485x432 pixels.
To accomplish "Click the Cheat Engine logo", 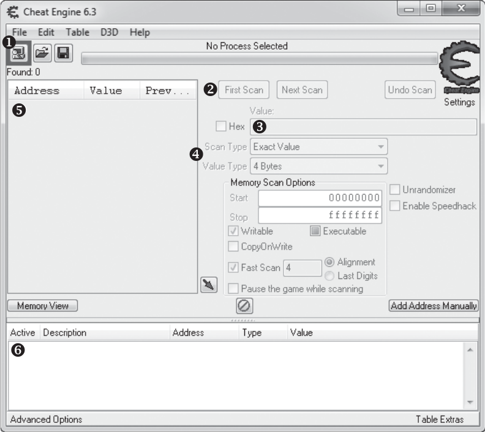I will (459, 67).
